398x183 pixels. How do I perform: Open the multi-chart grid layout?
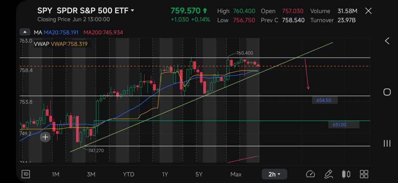click(364, 174)
